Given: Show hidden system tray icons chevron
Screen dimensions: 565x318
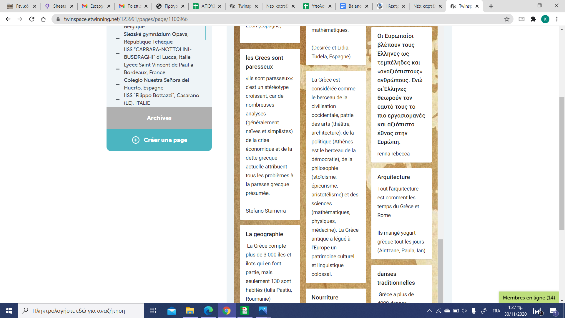Looking at the screenshot, I should click(430, 311).
